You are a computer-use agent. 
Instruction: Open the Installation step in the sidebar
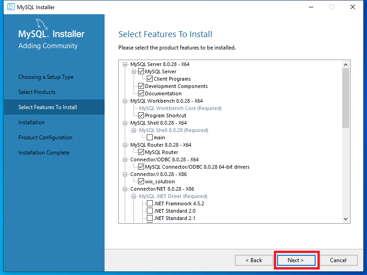pos(33,122)
